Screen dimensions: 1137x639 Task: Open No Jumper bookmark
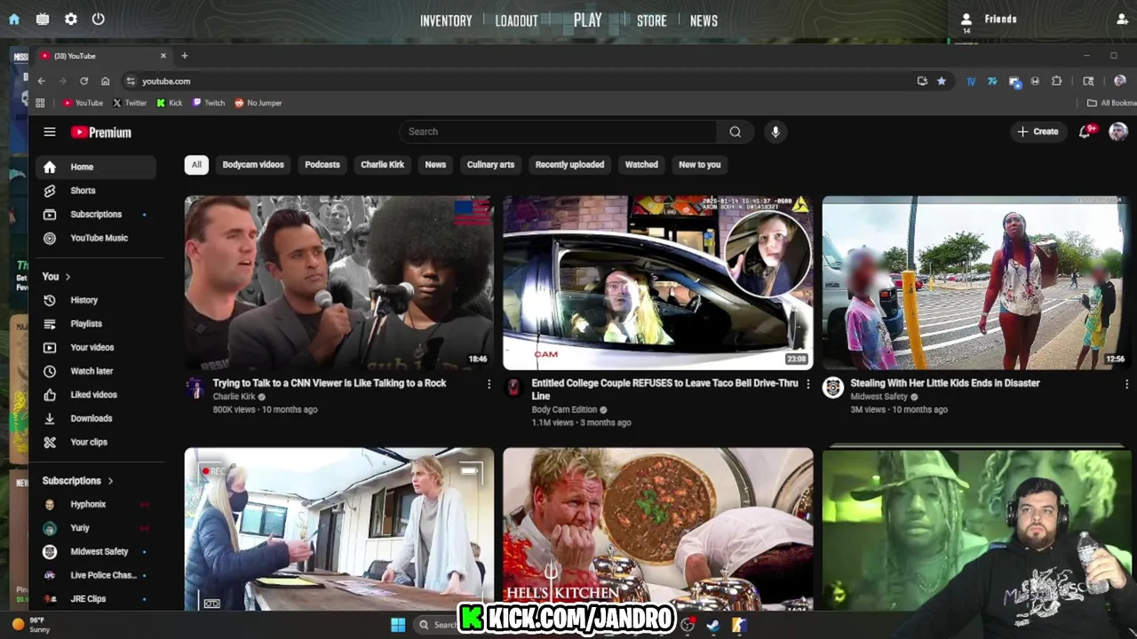tap(258, 103)
